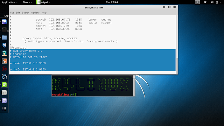Click the 'socks4 192.168.1.49' example line
The width and height of the screenshot is (224, 126).
pos(59,26)
